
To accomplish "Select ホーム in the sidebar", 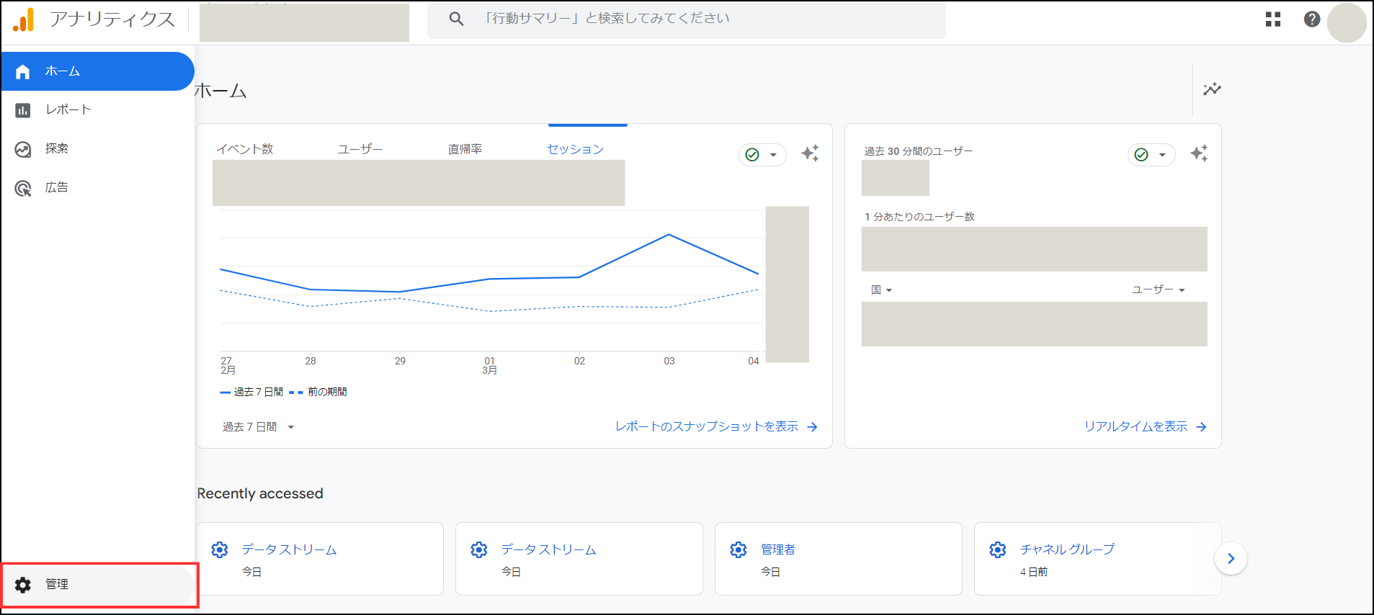I will 97,71.
